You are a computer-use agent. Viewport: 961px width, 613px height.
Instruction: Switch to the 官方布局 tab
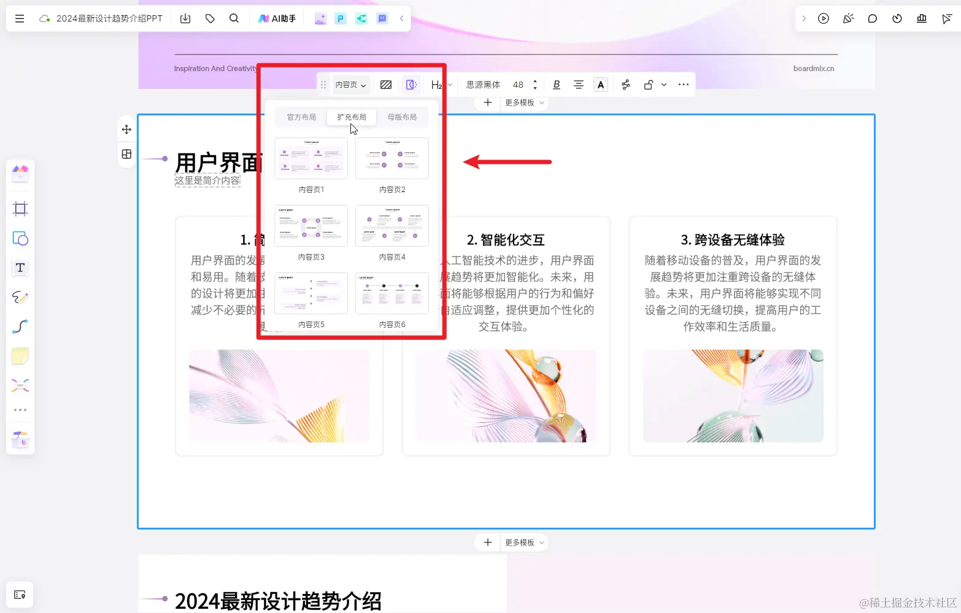pos(301,117)
